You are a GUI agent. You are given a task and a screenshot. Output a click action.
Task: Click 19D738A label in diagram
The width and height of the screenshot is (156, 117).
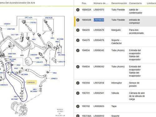[x=12, y=54]
